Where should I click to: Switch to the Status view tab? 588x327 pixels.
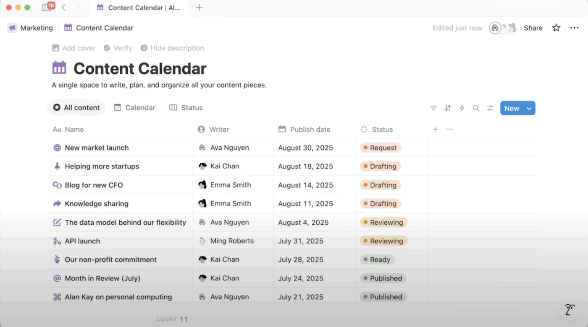(x=186, y=108)
